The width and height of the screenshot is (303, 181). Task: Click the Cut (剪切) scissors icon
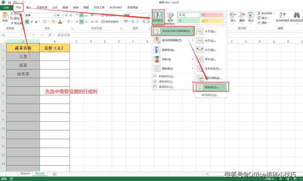pos(12,13)
